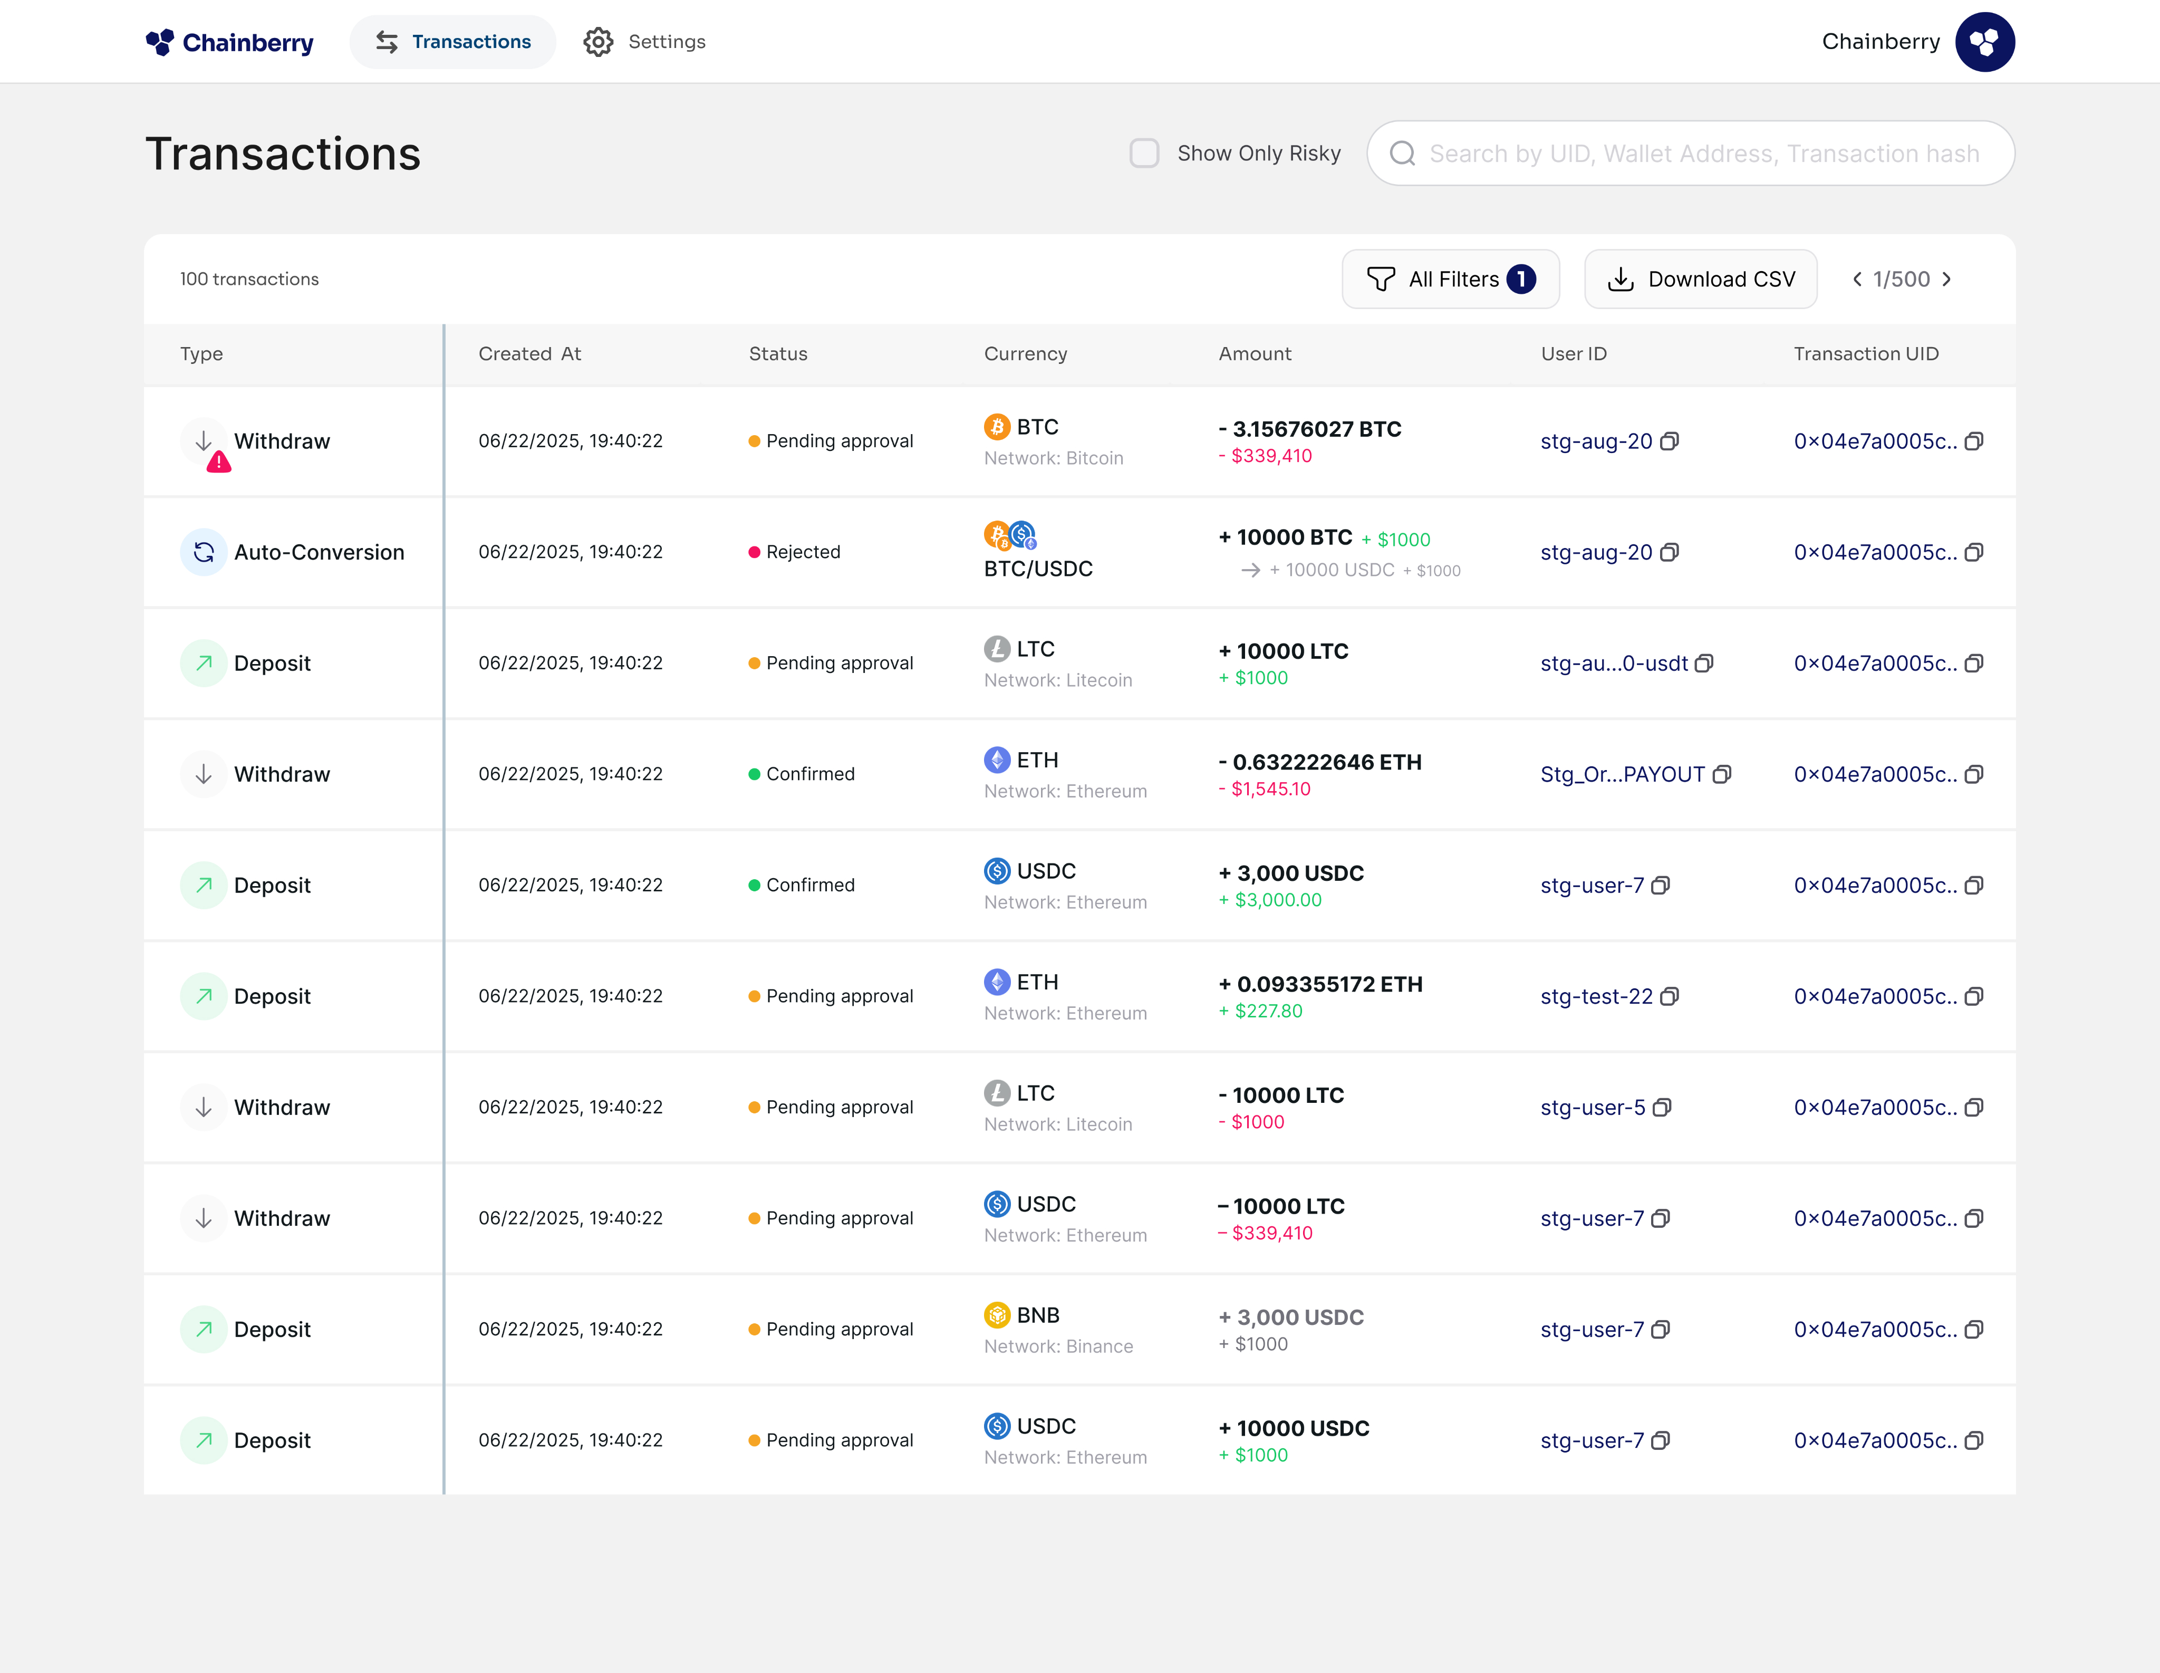This screenshot has height=1673, width=2160.
Task: Copy transaction UID in Auto-Conversion row
Action: click(x=1973, y=552)
